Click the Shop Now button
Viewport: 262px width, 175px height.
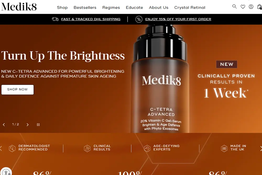tap(18, 90)
